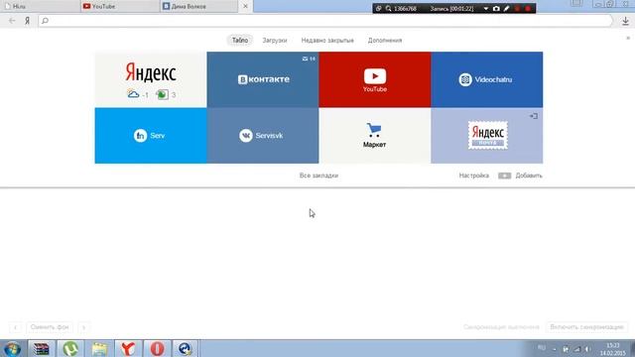Image resolution: width=635 pixels, height=357 pixels.
Task: Open Yandex Browser from the taskbar
Action: pyautogui.click(x=128, y=348)
